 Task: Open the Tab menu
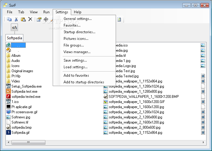click(x=21, y=12)
